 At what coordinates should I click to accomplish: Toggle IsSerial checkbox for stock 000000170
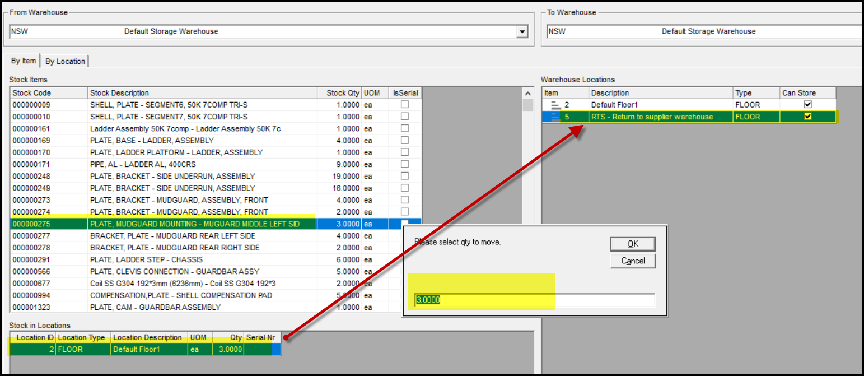click(x=404, y=152)
